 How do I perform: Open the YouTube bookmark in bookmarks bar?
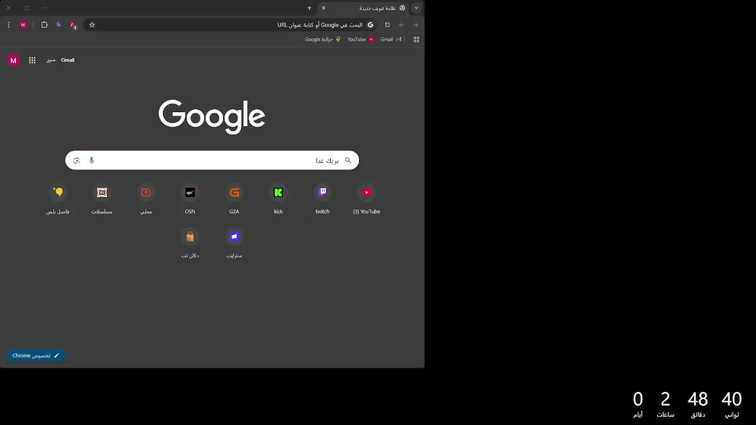(360, 40)
